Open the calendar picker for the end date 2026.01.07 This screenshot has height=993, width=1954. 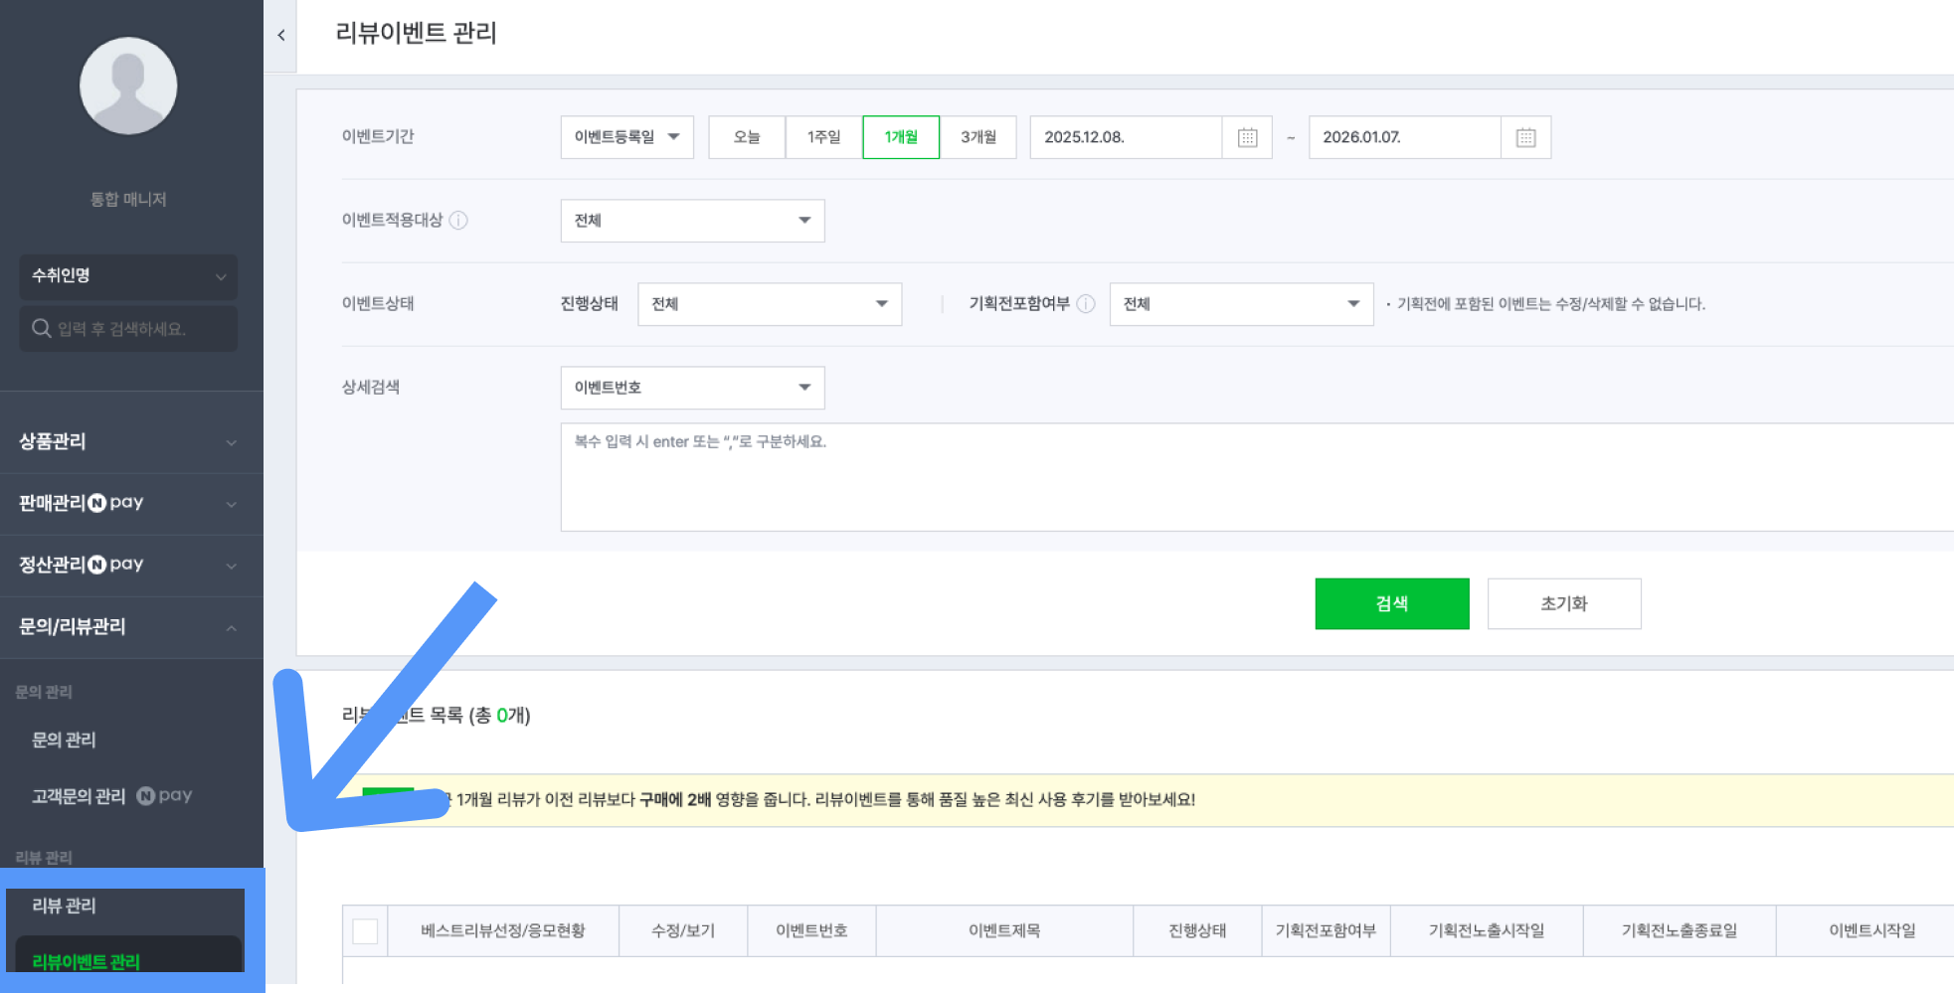coord(1526,137)
